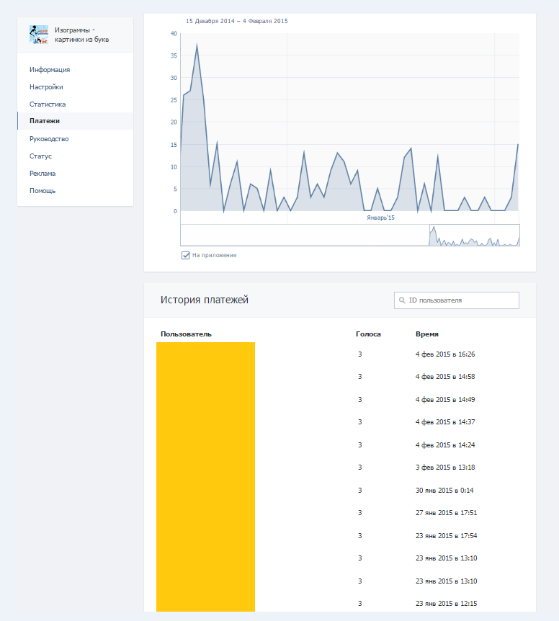Viewport: 559px width, 621px height.
Task: Open the Статус sidebar page
Action: [x=40, y=156]
